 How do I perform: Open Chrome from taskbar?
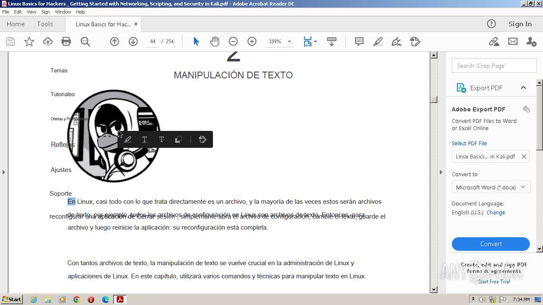(77, 299)
